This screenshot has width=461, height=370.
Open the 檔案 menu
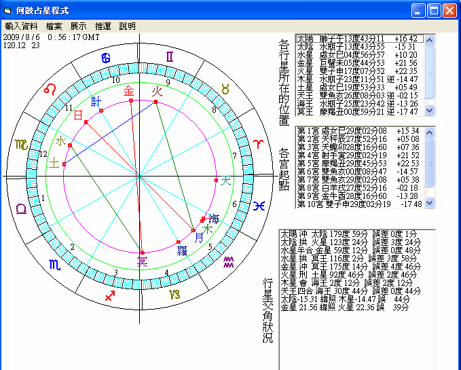coord(54,26)
